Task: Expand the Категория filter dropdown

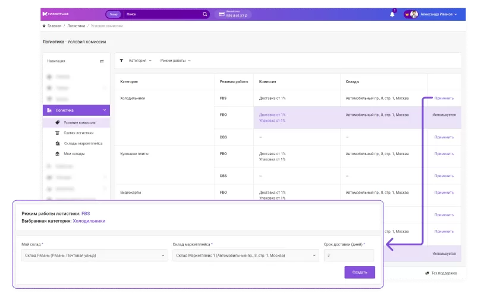Action: coord(140,61)
